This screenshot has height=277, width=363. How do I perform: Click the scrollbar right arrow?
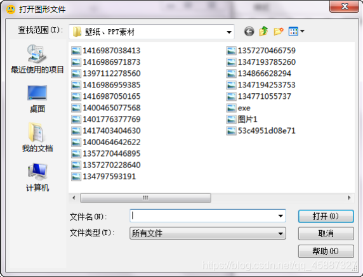[349, 198]
